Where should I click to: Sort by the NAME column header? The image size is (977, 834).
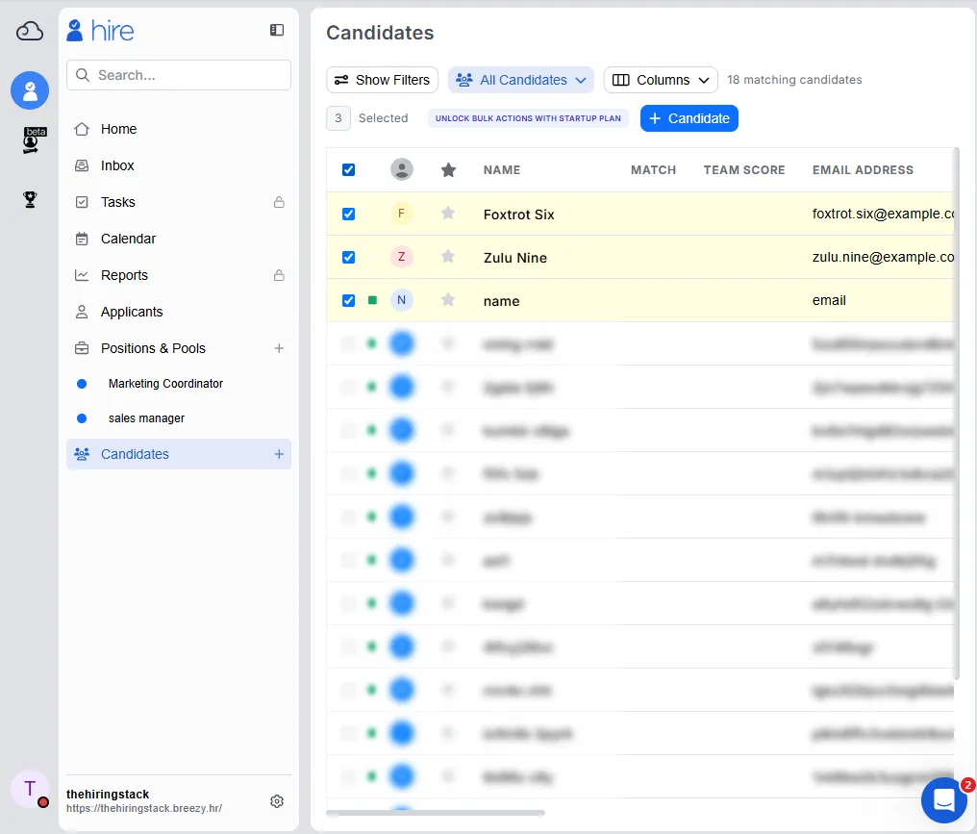point(502,169)
